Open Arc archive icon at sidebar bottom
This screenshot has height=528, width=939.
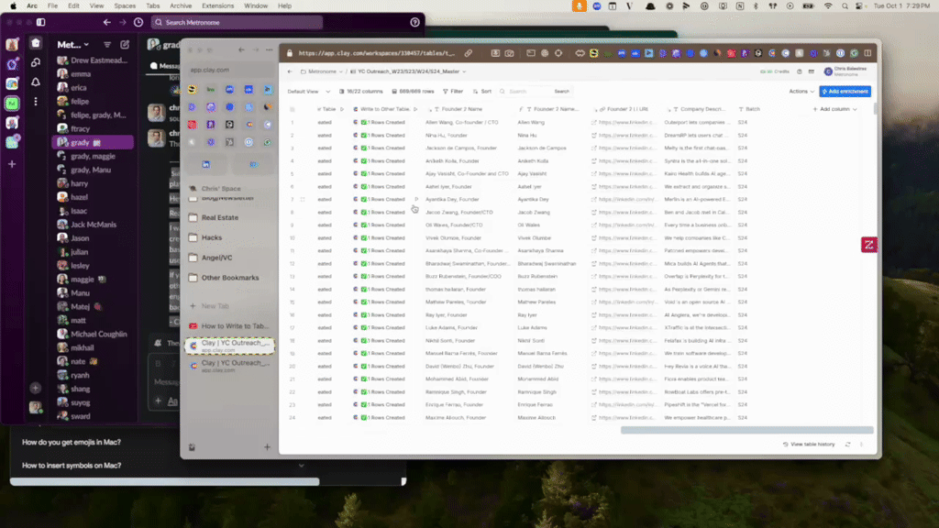pos(192,447)
